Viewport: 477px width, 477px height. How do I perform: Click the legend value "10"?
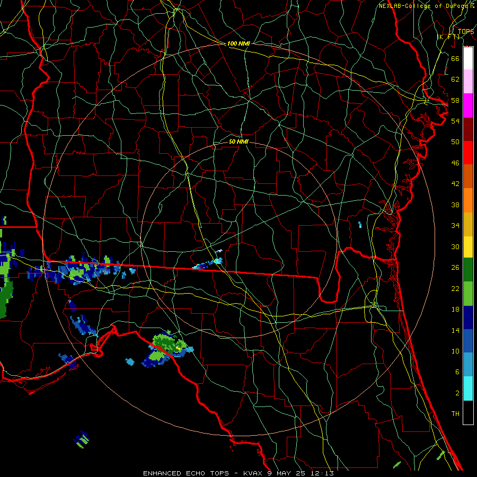pyautogui.click(x=455, y=351)
